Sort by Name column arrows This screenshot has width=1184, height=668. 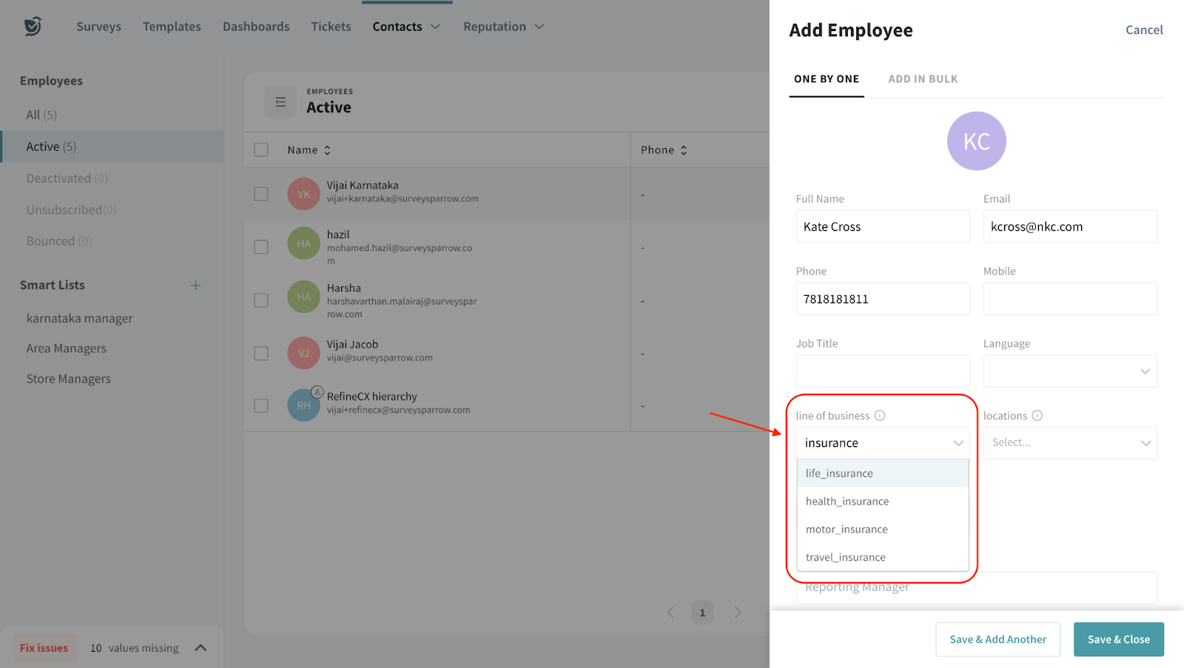coord(327,150)
